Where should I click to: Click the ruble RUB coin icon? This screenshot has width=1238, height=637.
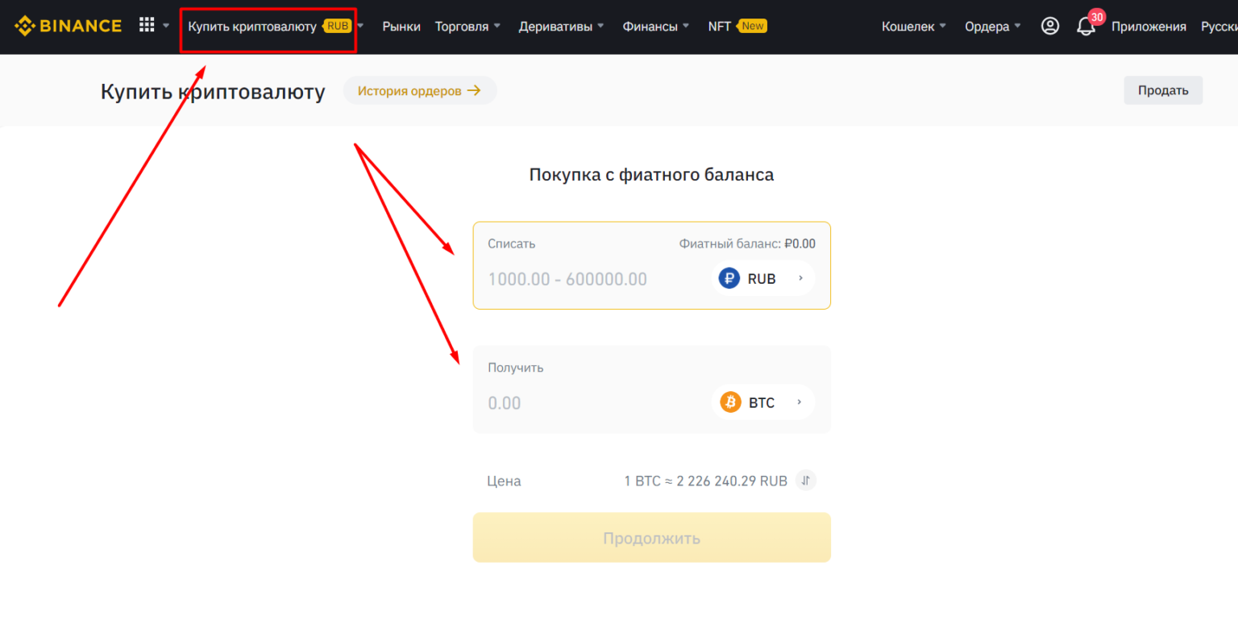(729, 278)
